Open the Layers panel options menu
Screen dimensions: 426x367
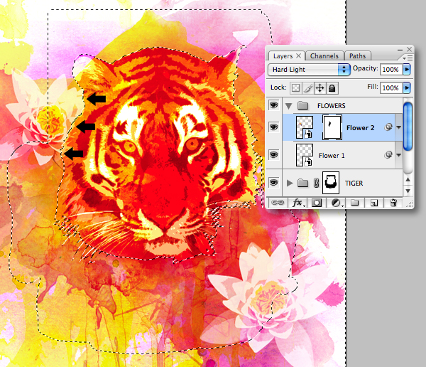408,58
